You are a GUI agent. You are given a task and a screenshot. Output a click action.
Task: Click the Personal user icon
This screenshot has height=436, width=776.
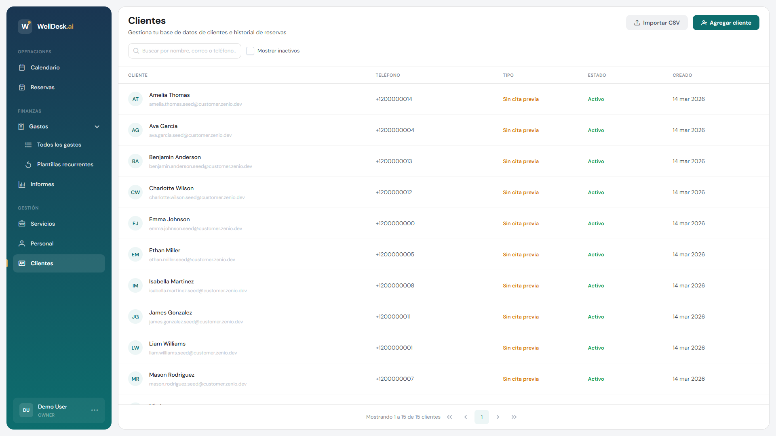[22, 243]
